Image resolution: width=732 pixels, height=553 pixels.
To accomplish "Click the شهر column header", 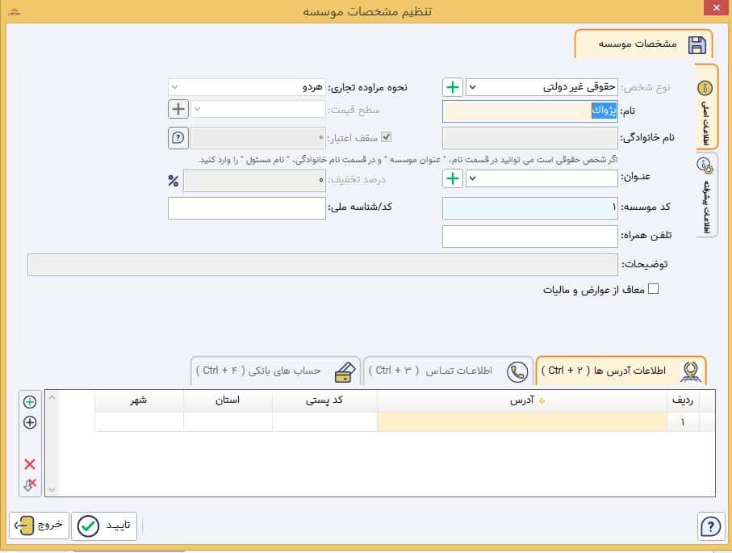I will coord(139,401).
